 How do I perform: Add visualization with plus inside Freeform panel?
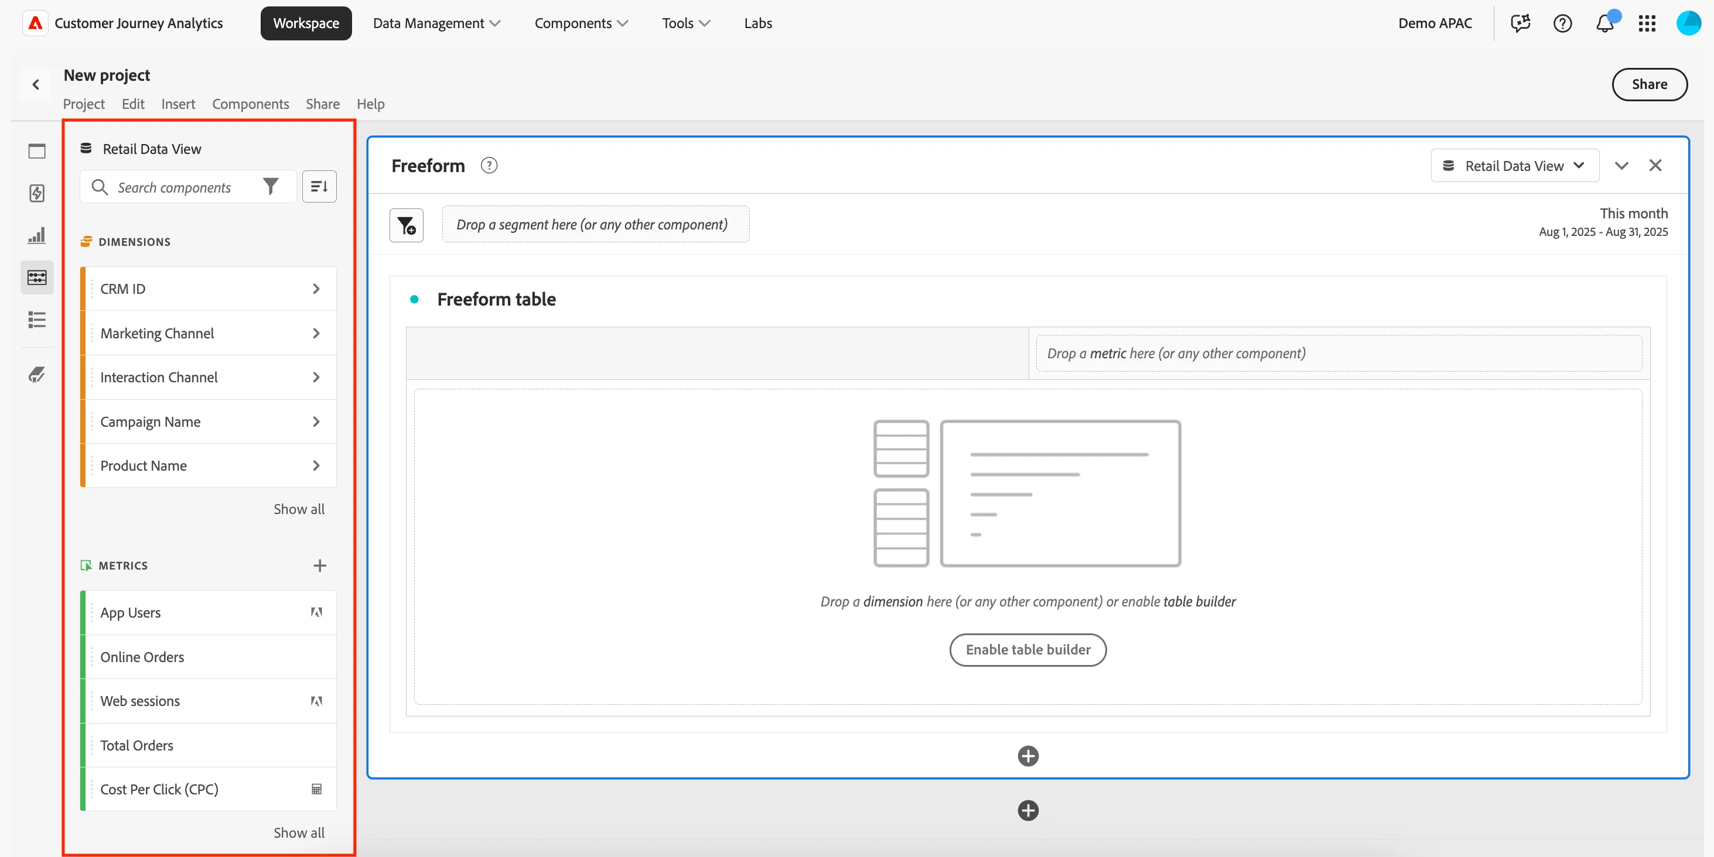click(x=1028, y=756)
